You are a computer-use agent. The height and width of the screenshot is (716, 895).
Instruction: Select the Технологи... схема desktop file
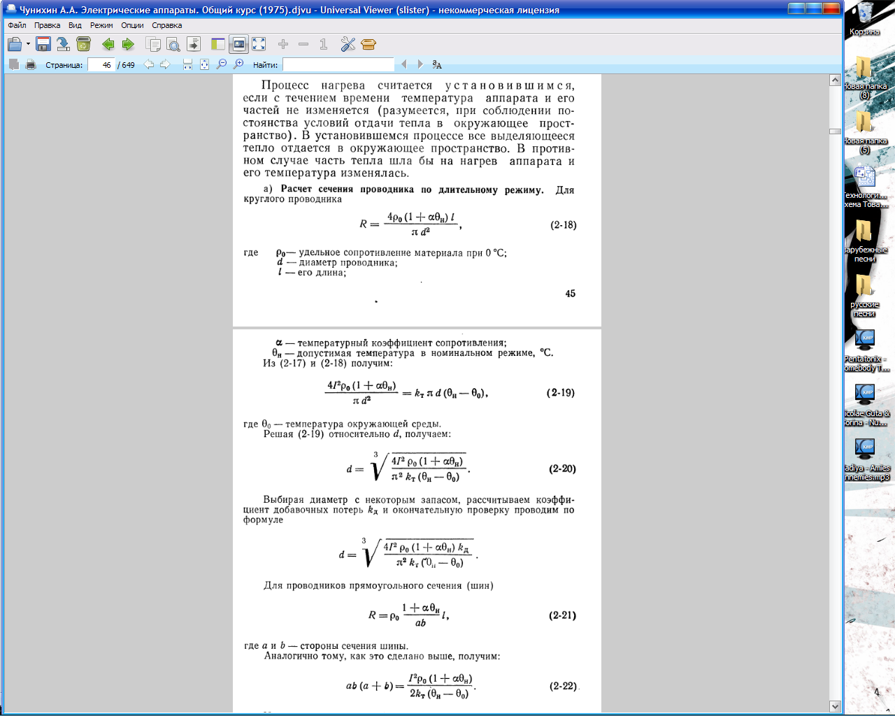[865, 186]
